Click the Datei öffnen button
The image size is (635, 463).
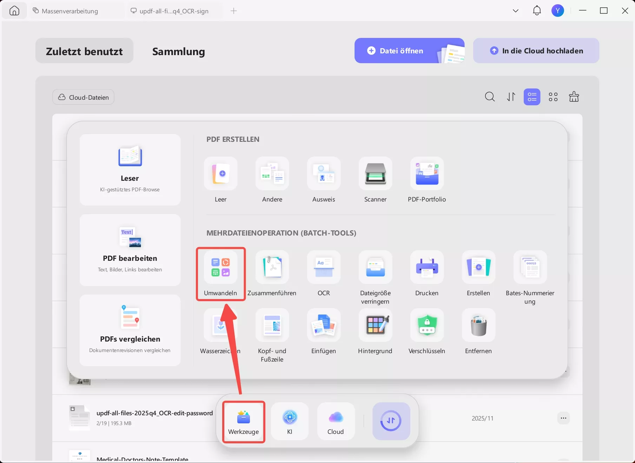[401, 51]
